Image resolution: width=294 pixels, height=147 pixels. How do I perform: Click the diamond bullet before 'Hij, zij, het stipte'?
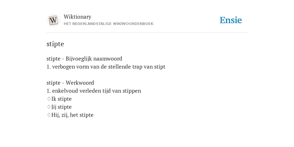(x=49, y=115)
